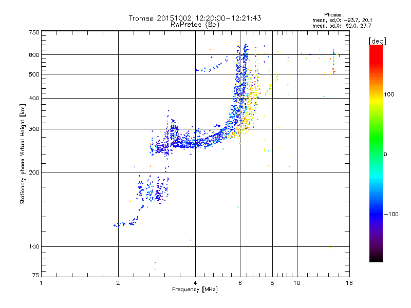This screenshot has height=308, width=411.
Task: Click the y-axis tick label '600'
Action: coord(34,55)
